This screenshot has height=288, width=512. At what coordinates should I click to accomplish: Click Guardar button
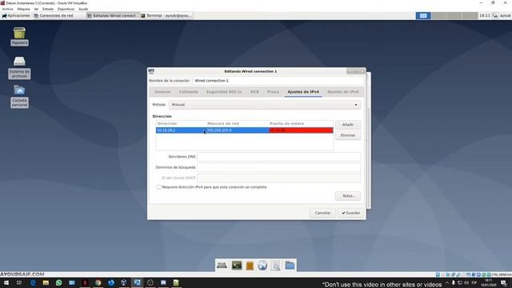click(351, 213)
